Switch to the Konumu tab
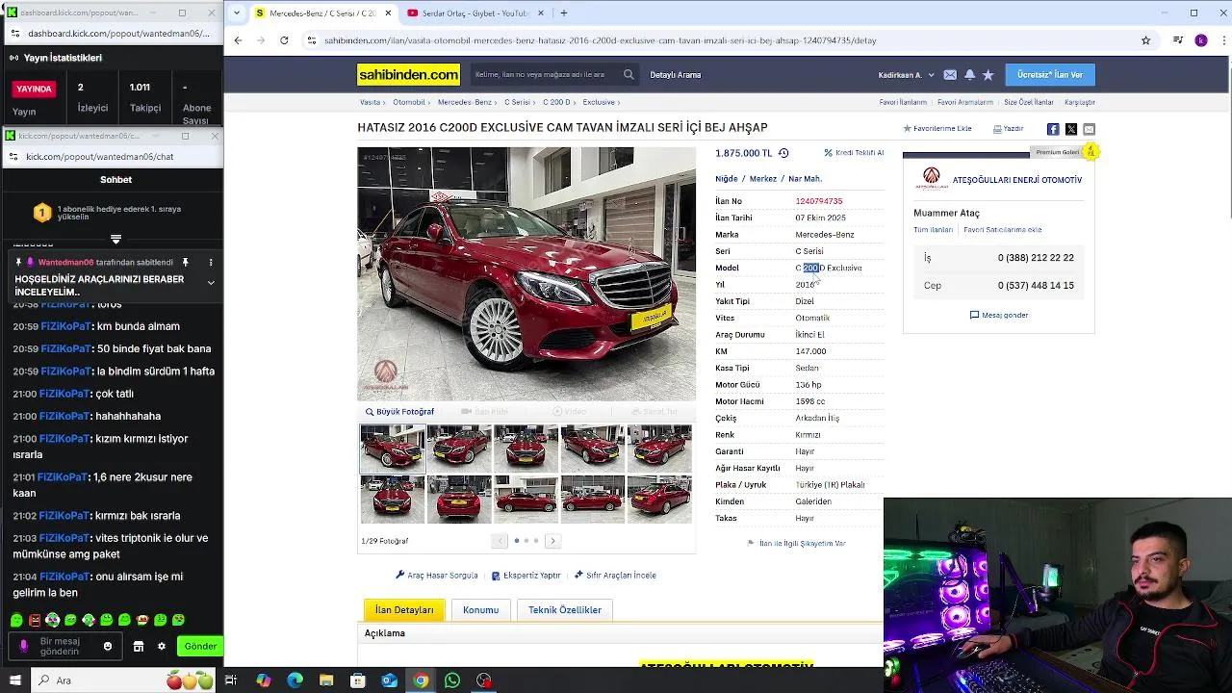1232x693 pixels. (x=480, y=609)
